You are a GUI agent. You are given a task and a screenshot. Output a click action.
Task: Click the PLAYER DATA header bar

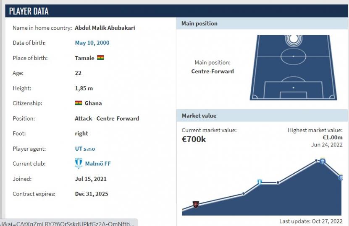pyautogui.click(x=176, y=11)
